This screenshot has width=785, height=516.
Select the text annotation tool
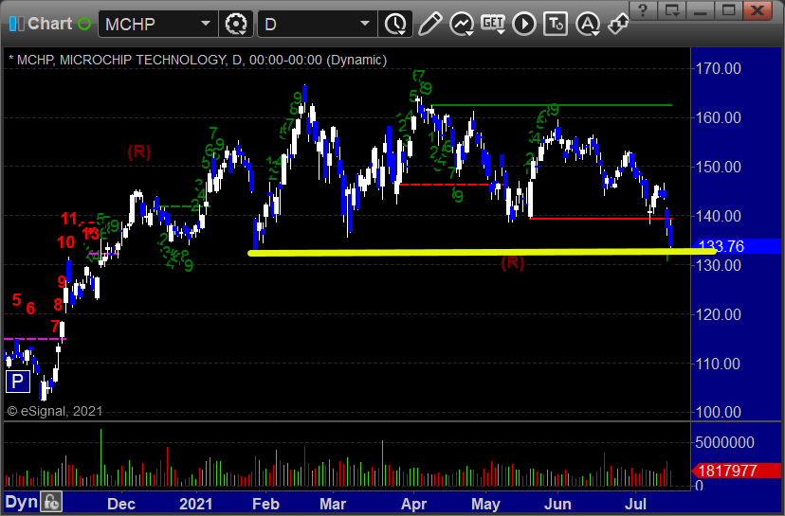(556, 24)
